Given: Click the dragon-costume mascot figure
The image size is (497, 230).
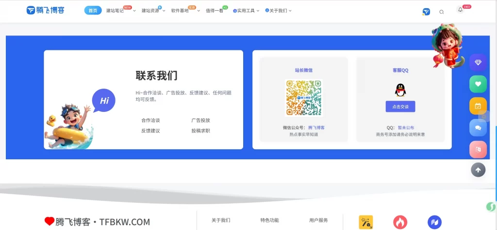Looking at the screenshot, I should 447,46.
